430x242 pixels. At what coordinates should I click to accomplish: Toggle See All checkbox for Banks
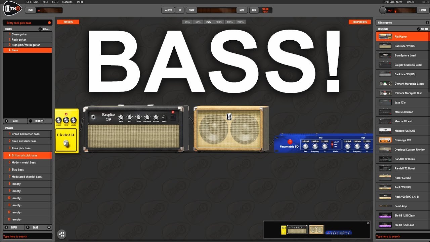[x=40, y=29]
